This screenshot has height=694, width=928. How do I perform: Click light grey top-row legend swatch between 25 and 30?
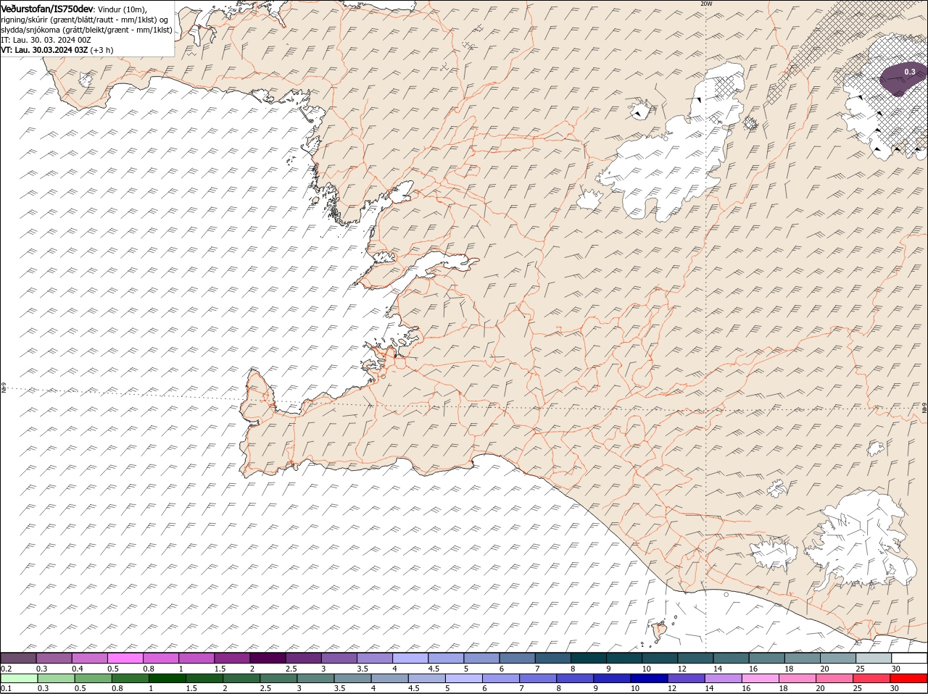874,658
